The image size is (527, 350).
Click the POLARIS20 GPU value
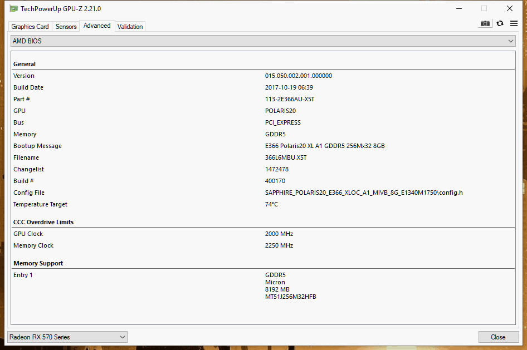[x=280, y=111]
